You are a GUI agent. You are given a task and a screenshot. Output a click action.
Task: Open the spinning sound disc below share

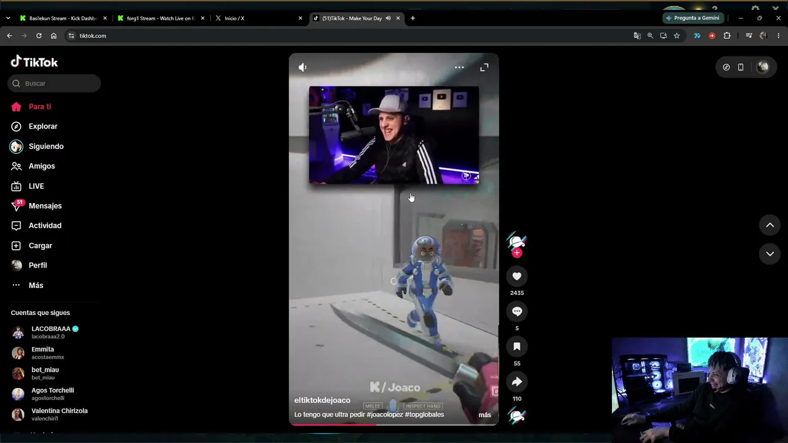pos(517,417)
